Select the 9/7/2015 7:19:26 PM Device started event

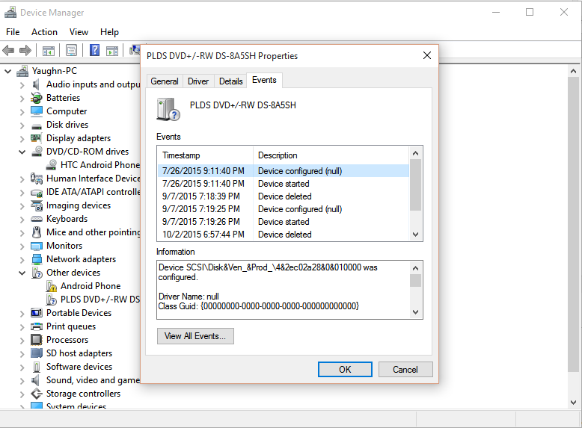point(284,222)
